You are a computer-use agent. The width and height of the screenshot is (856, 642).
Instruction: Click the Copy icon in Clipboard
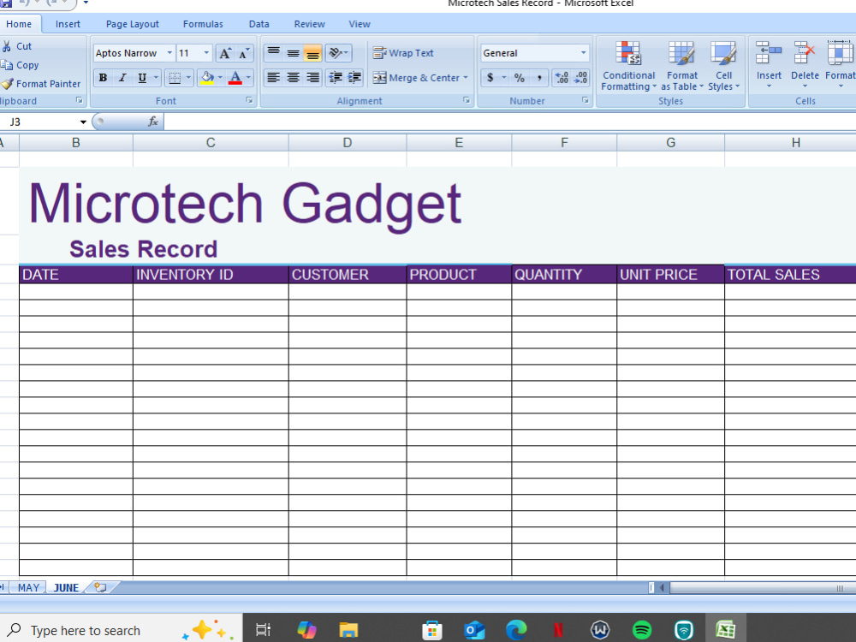pos(7,65)
